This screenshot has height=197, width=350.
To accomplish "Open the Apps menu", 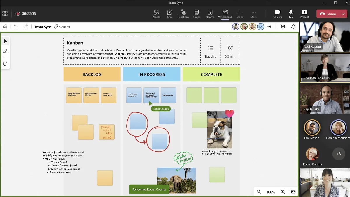I will pyautogui.click(x=240, y=14).
